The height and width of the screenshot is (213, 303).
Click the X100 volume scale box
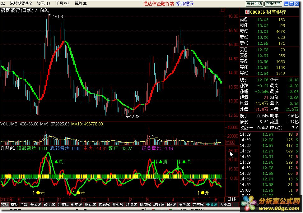230,142
